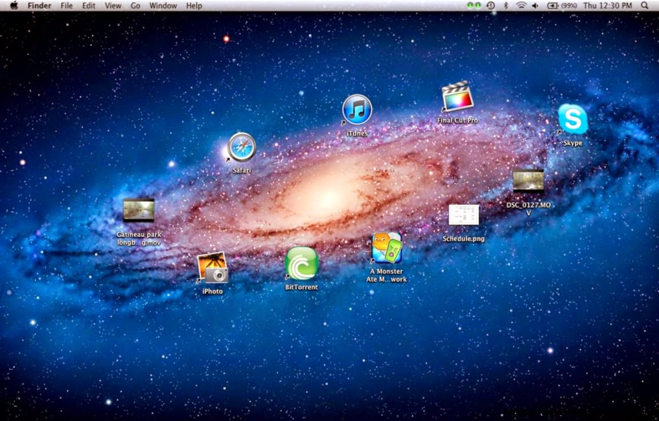Open Spotlight search

point(645,5)
